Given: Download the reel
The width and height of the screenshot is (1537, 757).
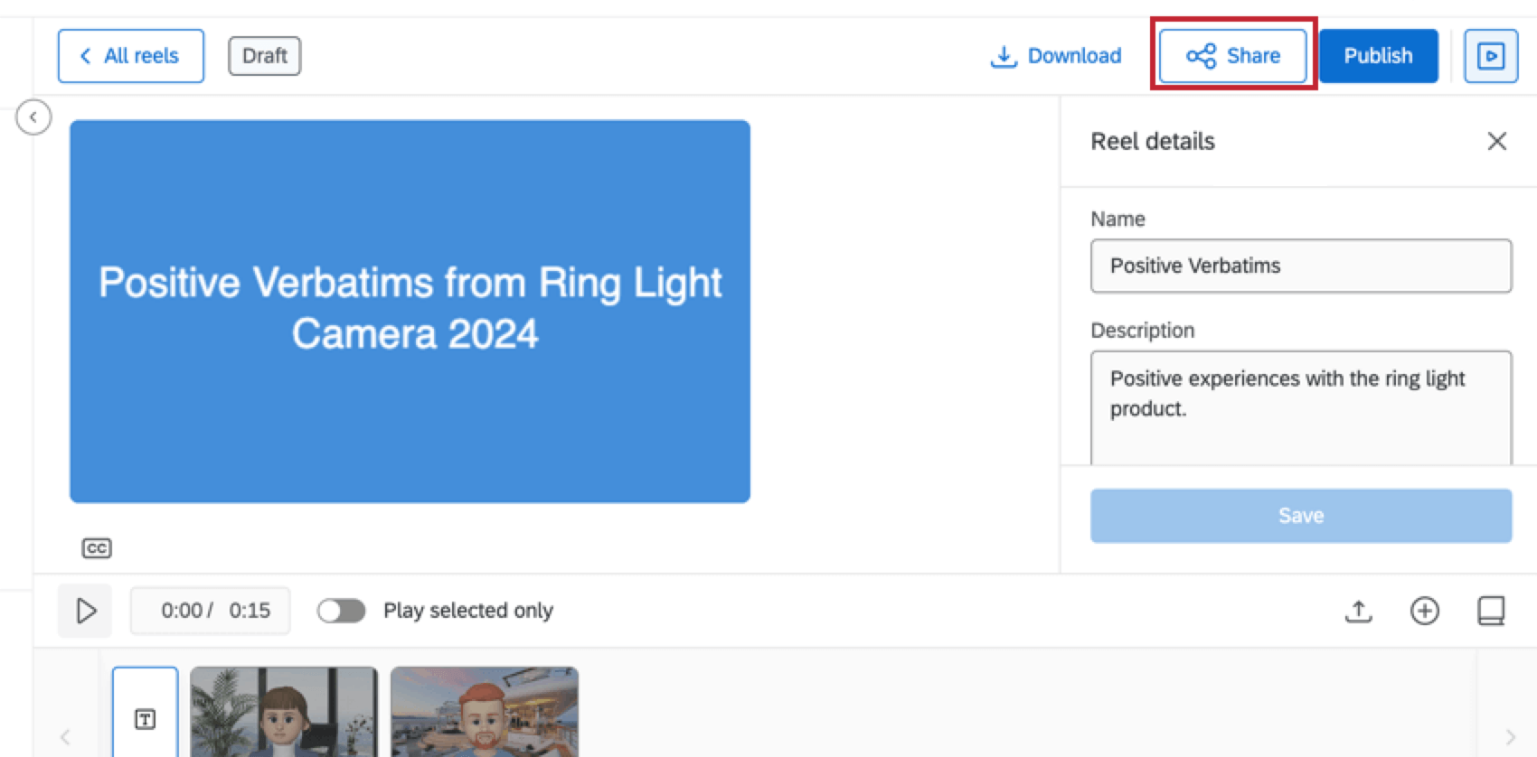Looking at the screenshot, I should tap(1056, 56).
